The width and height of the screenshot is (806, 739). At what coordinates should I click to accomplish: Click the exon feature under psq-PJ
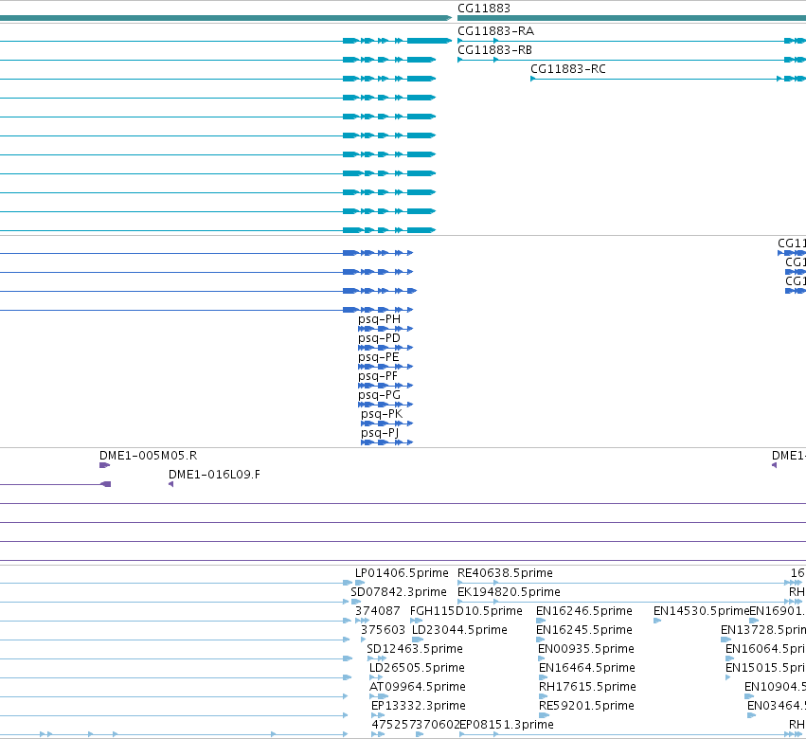[x=386, y=442]
